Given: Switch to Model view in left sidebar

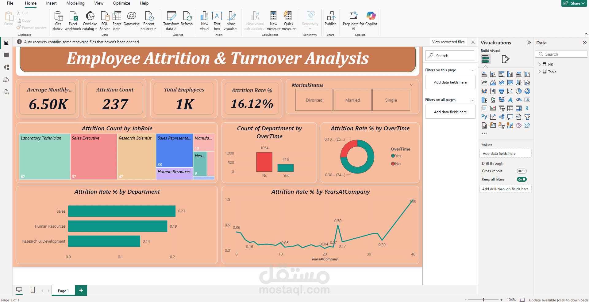Looking at the screenshot, I should 6,67.
